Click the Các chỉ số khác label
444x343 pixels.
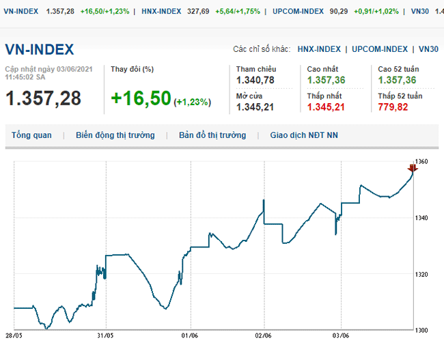pos(262,49)
